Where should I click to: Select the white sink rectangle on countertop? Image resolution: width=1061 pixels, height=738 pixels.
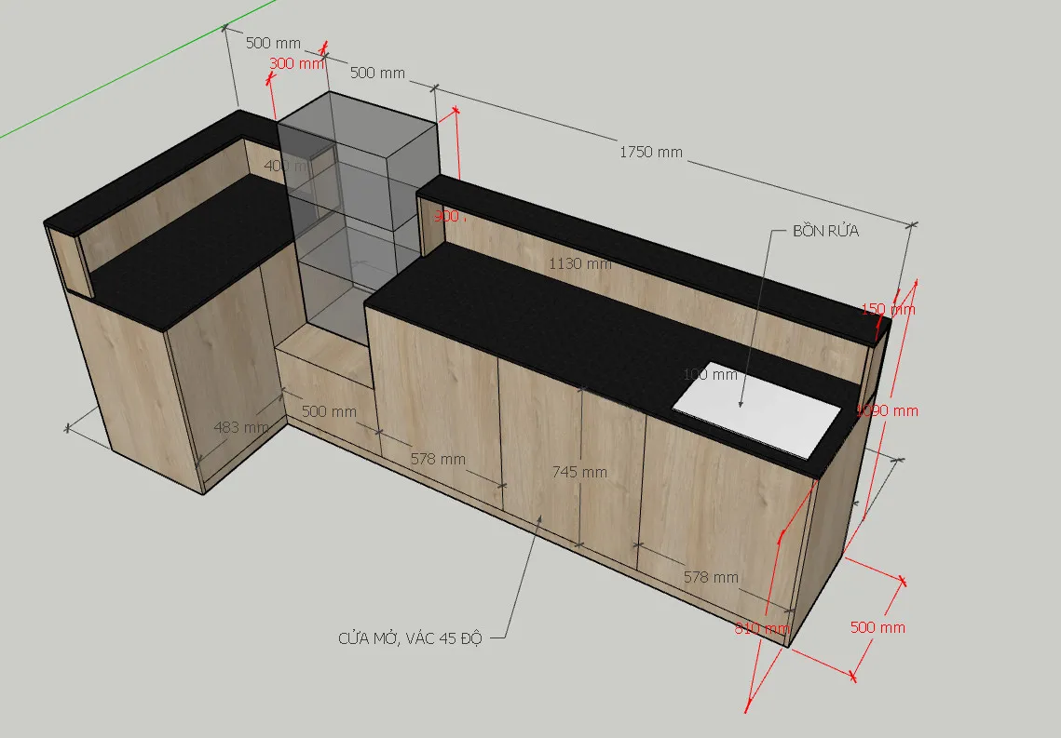pos(757,408)
